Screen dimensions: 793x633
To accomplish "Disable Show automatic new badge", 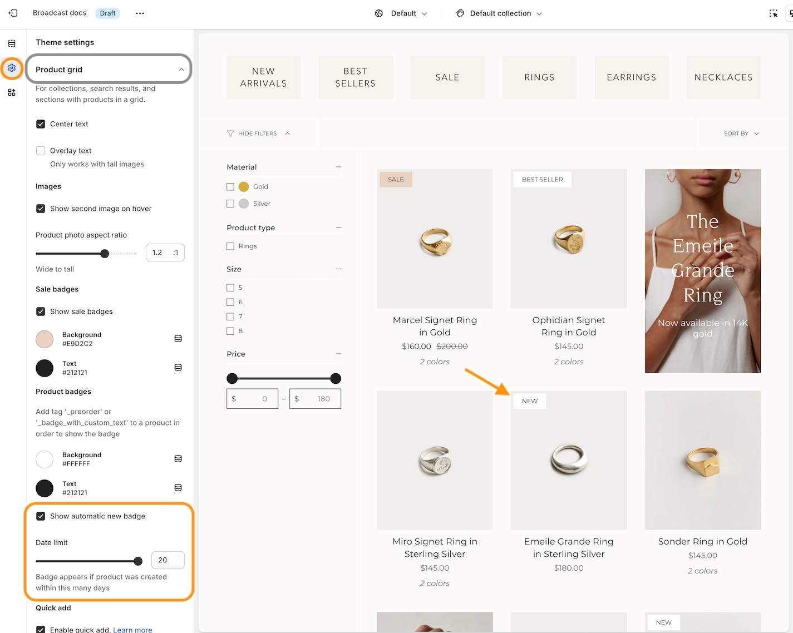I will pyautogui.click(x=41, y=516).
